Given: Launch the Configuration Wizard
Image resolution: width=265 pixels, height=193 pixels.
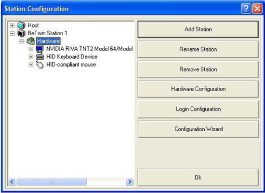Looking at the screenshot, I should point(198,129).
